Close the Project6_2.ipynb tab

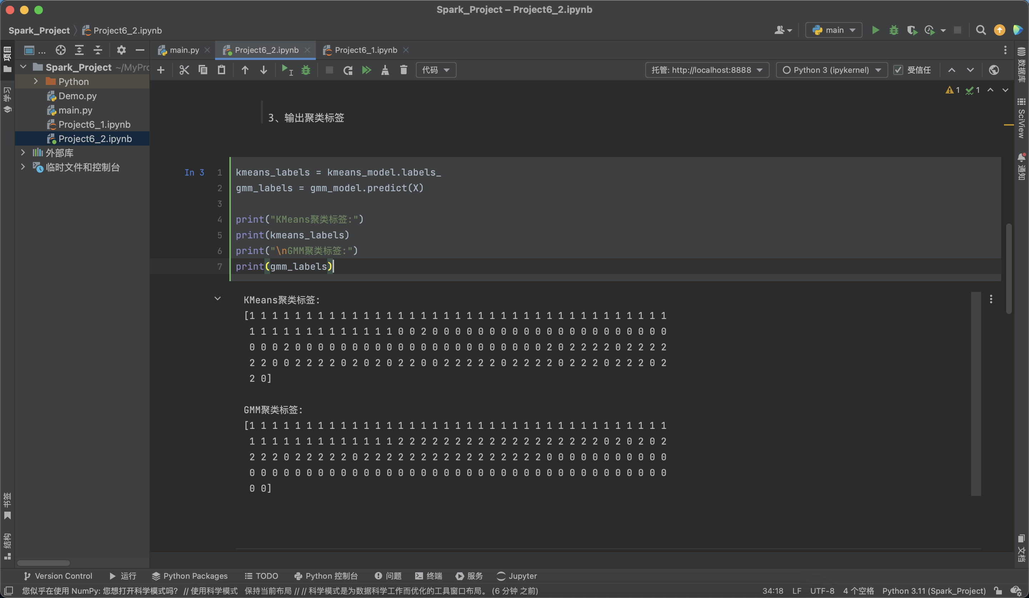308,50
